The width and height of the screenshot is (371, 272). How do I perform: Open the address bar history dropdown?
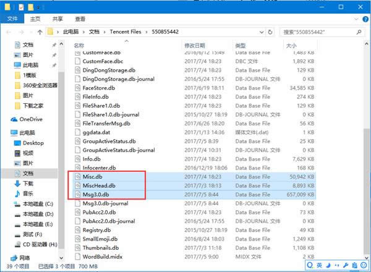coord(262,31)
